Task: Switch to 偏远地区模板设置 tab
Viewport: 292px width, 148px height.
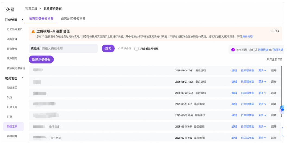Action: (73, 19)
